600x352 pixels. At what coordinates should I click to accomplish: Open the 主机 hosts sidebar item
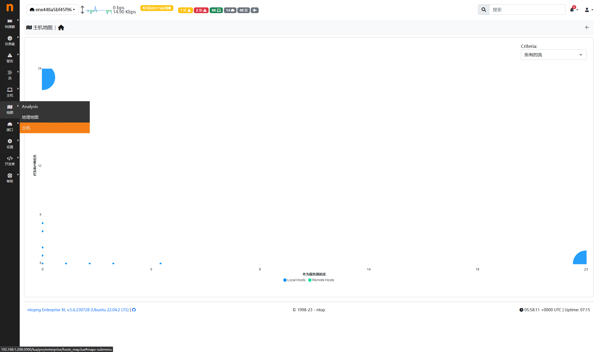coord(10,92)
